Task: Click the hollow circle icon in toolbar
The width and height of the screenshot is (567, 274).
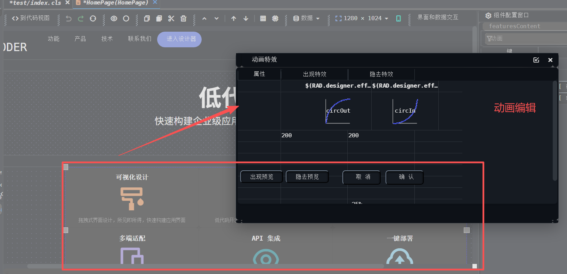Action: (126, 18)
